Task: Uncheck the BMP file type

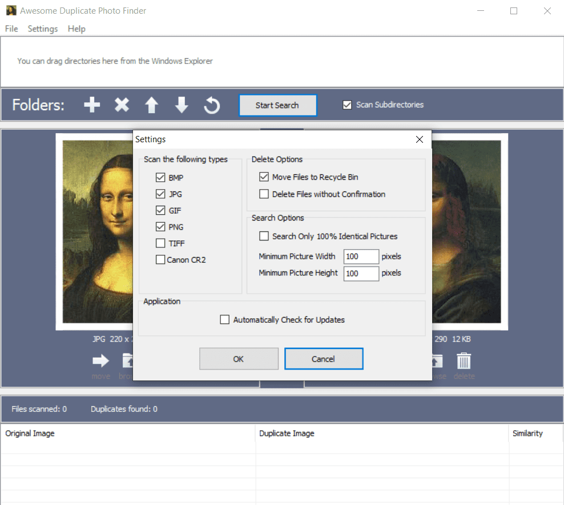Action: 160,178
